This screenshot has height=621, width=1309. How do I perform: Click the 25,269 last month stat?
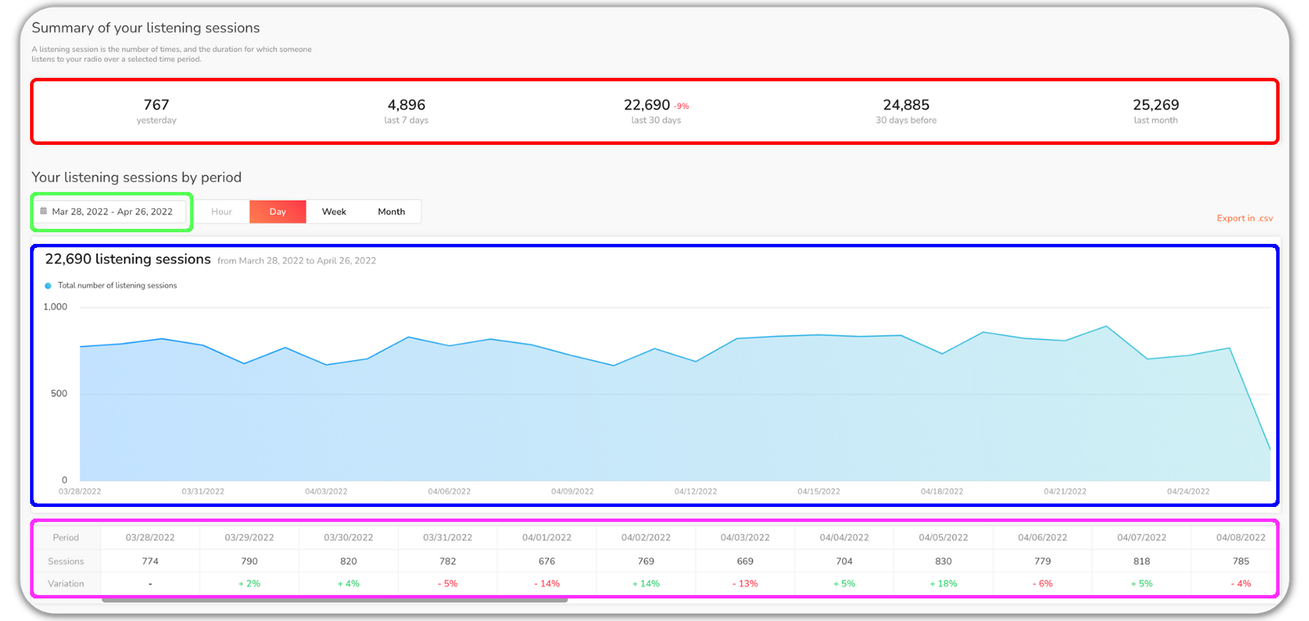click(x=1155, y=111)
